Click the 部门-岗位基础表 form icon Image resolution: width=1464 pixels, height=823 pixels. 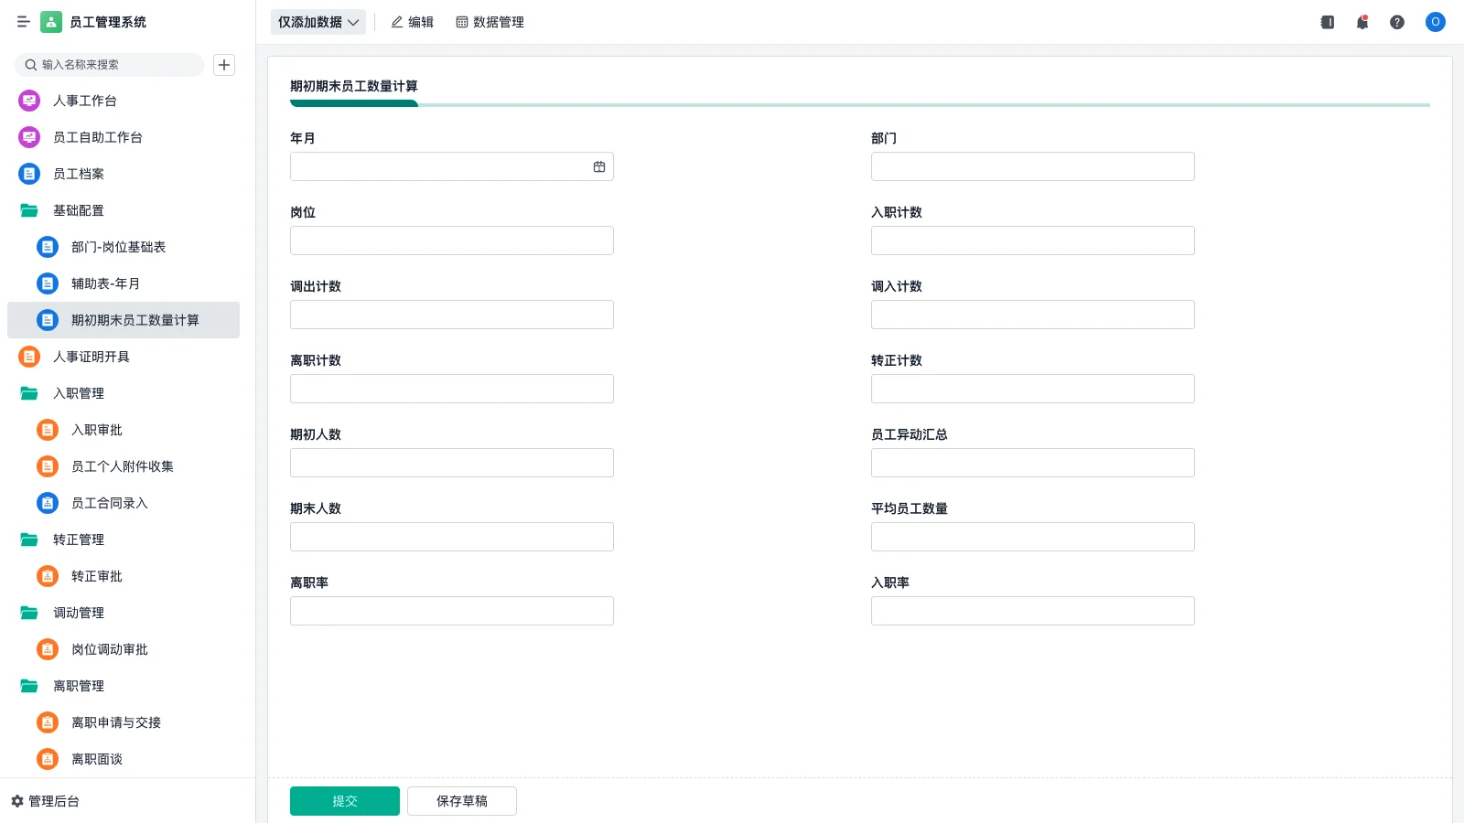[48, 247]
